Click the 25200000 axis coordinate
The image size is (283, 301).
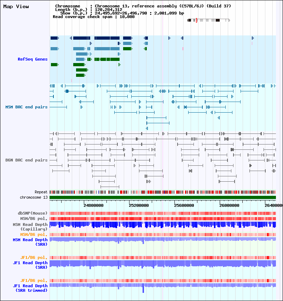(139, 205)
